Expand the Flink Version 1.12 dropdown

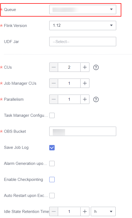click(x=83, y=25)
